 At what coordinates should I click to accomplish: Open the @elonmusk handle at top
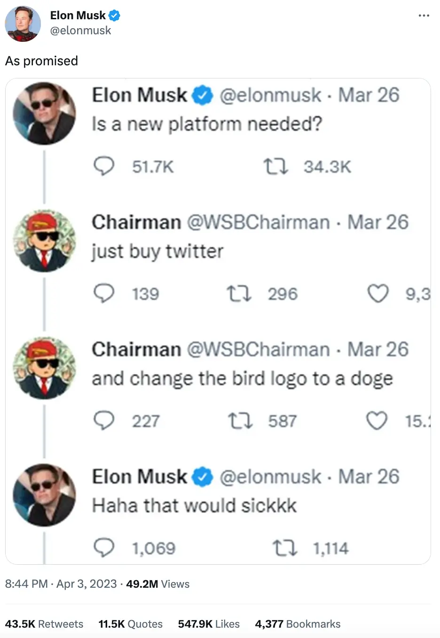click(x=80, y=31)
